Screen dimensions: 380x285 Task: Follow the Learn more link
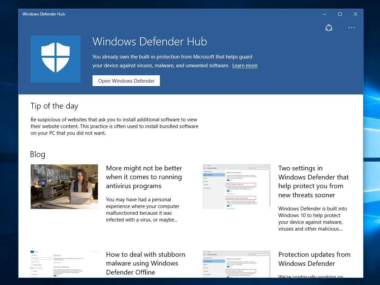[245, 66]
